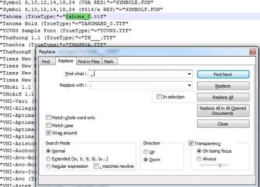
Task: Select the Mark tab
Action: click(109, 61)
